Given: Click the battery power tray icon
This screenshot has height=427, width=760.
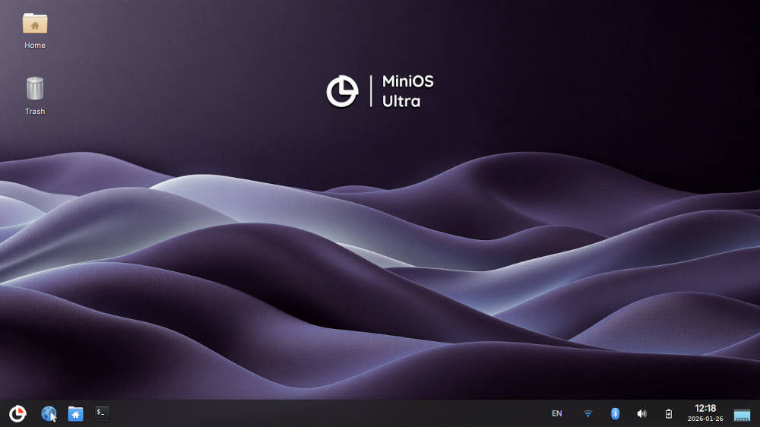Looking at the screenshot, I should (x=669, y=413).
